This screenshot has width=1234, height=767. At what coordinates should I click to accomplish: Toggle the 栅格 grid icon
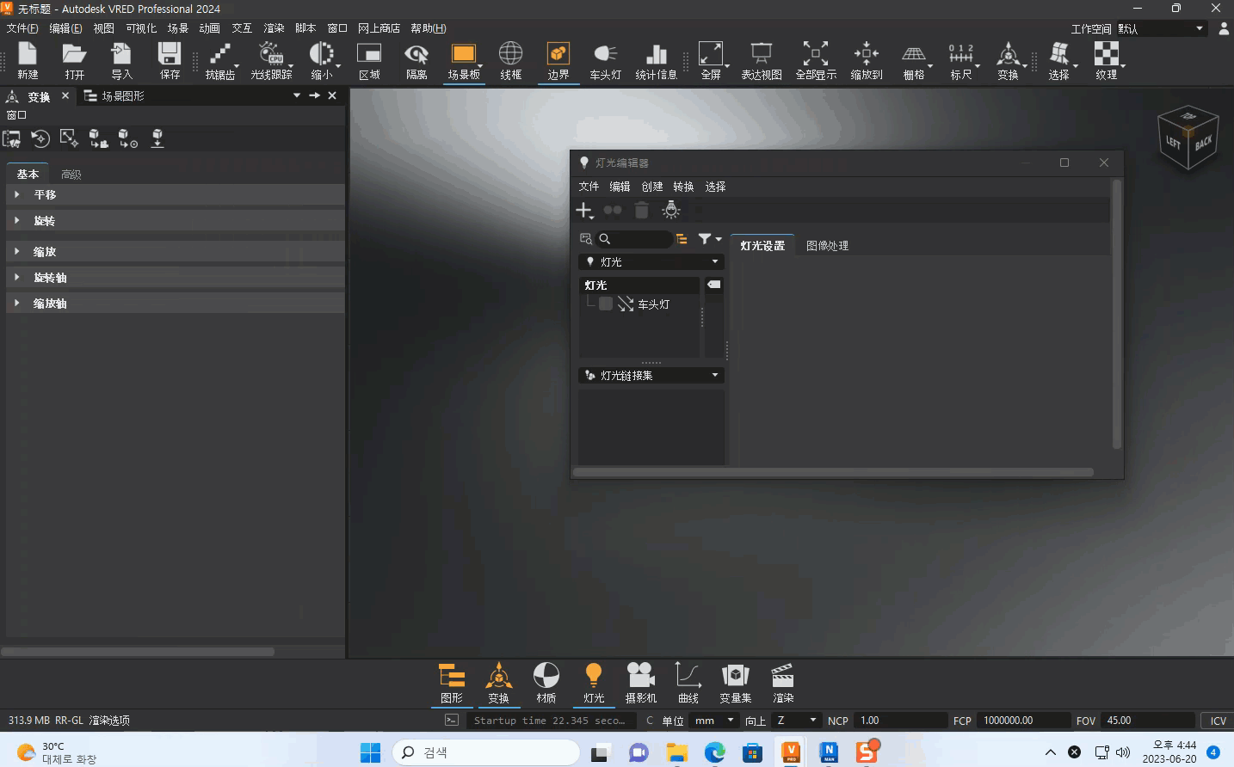coord(914,61)
